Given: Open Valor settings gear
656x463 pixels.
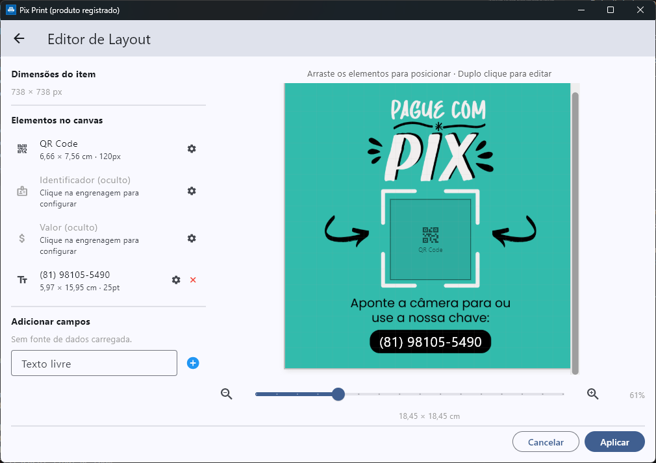Looking at the screenshot, I should pos(192,238).
